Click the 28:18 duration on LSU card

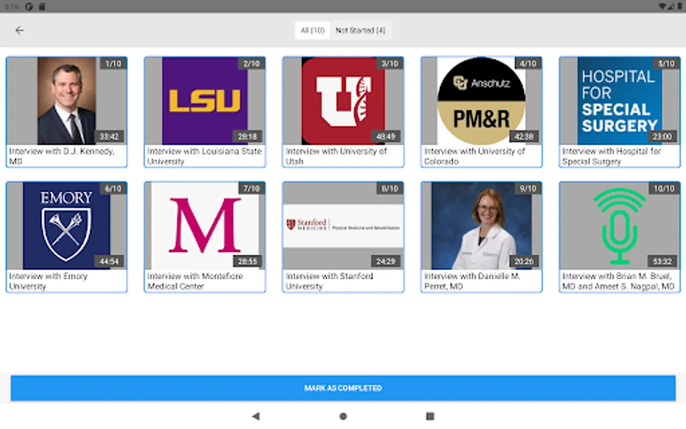click(x=247, y=137)
